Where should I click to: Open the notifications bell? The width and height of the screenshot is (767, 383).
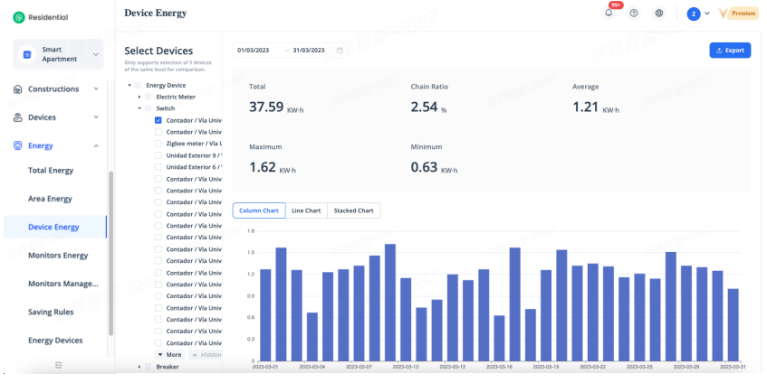[x=609, y=14]
